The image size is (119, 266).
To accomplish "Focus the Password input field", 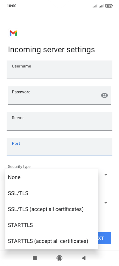I will pyautogui.click(x=59, y=96).
